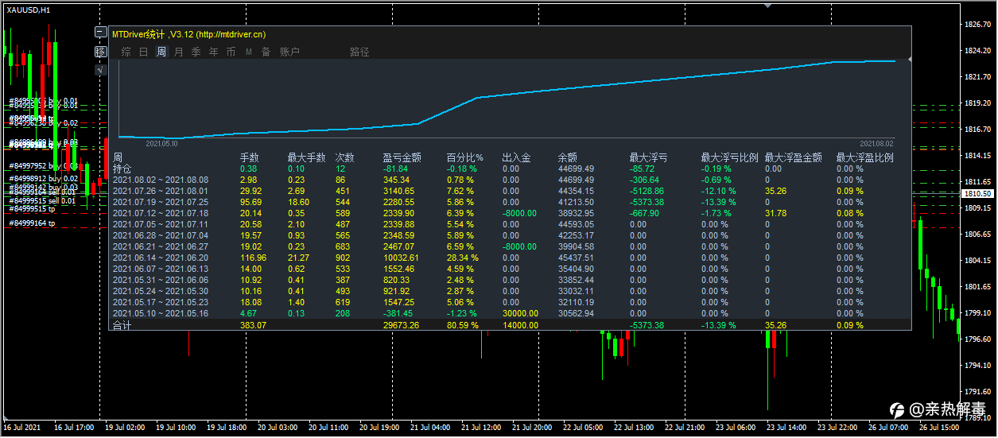Click the small arrow at chart's right edge
This screenshot has width=998, height=438.
click(x=910, y=60)
